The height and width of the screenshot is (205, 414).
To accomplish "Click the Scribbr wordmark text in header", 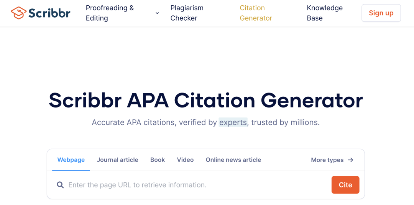I will (49, 13).
